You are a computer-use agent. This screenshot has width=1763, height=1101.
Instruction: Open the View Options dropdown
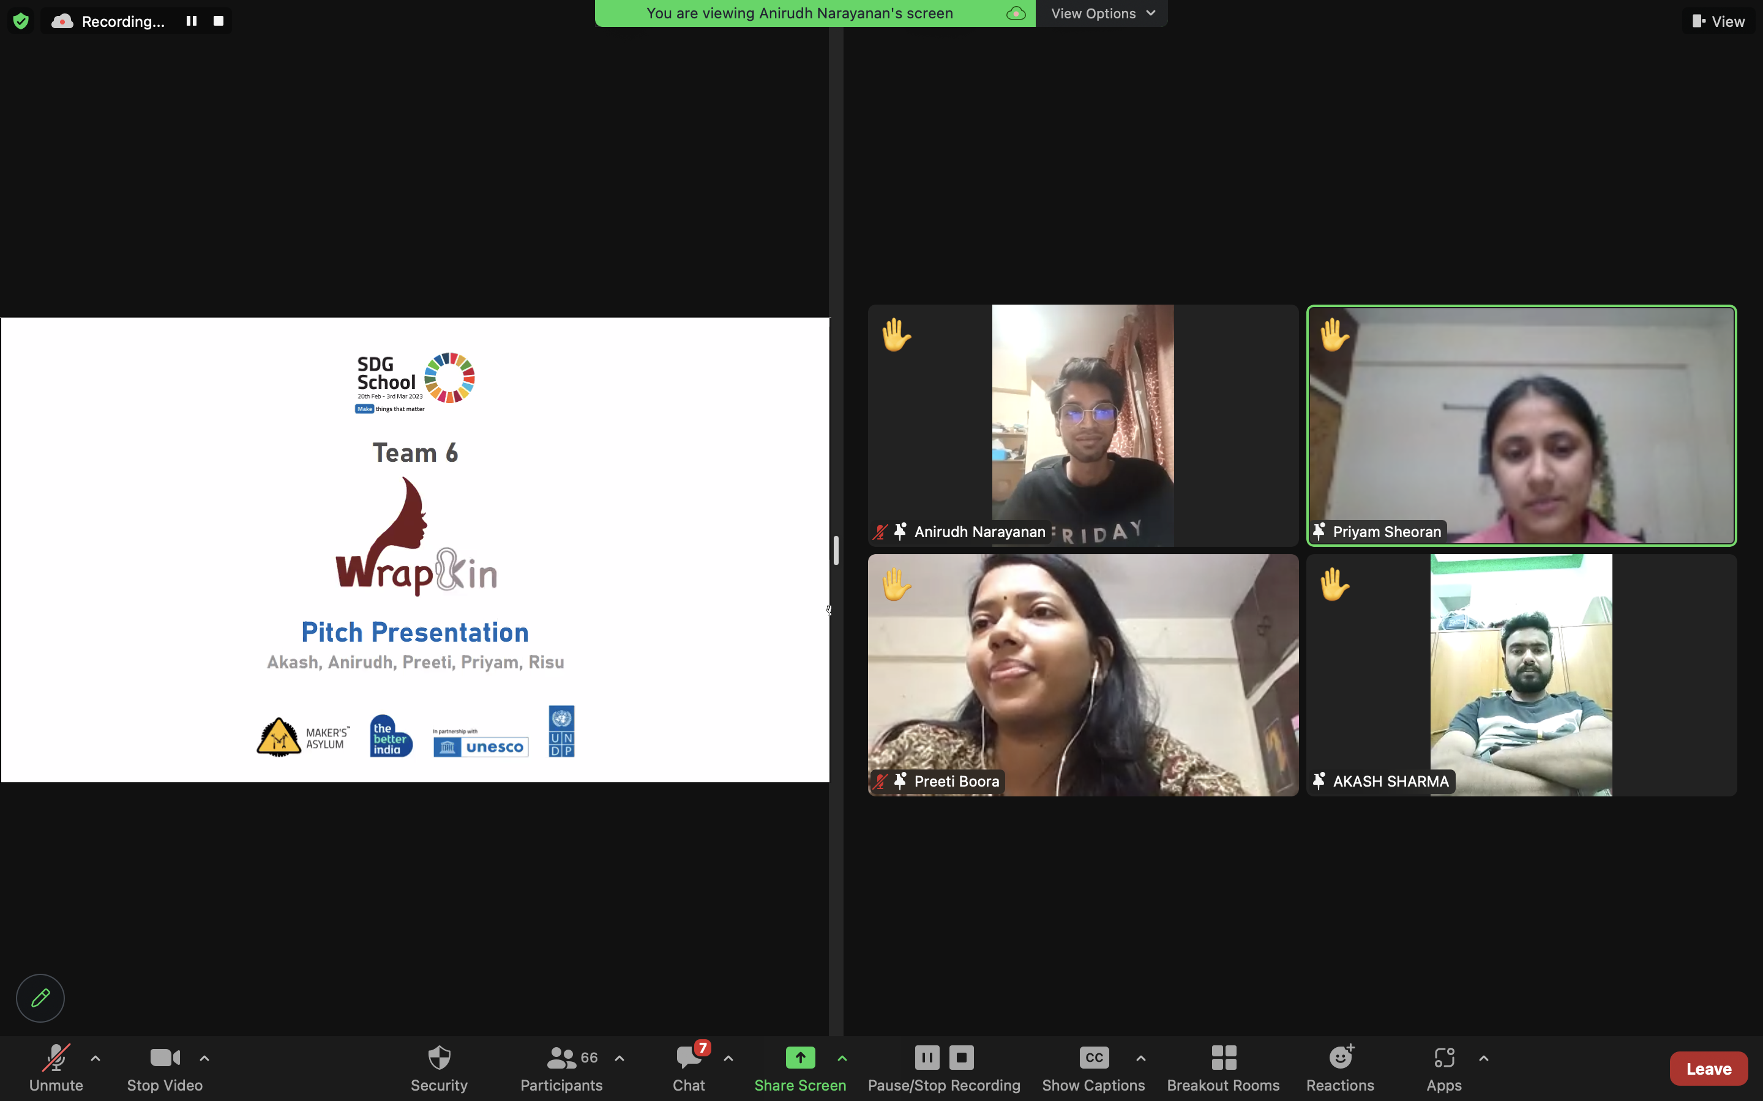pyautogui.click(x=1102, y=13)
